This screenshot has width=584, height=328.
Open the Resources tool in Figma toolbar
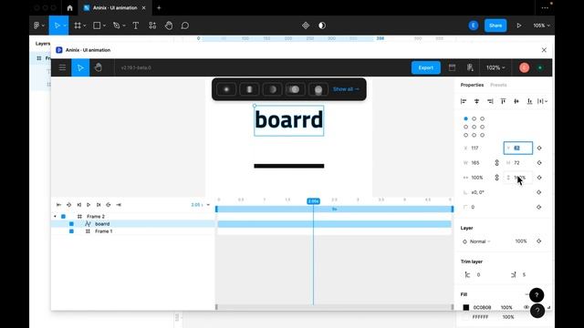[152, 26]
